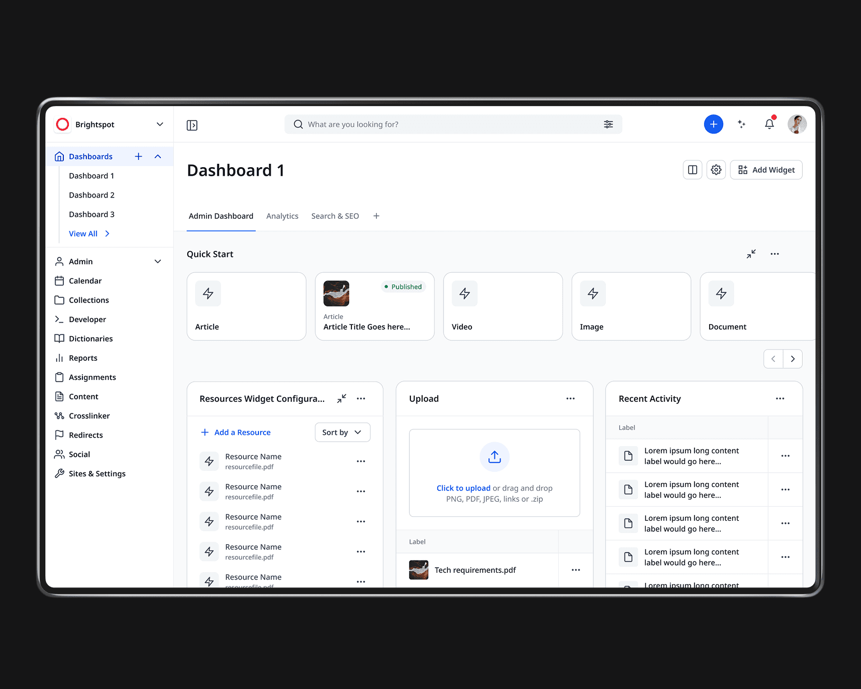Image resolution: width=861 pixels, height=689 pixels.
Task: Click Add a Resource
Action: point(235,432)
